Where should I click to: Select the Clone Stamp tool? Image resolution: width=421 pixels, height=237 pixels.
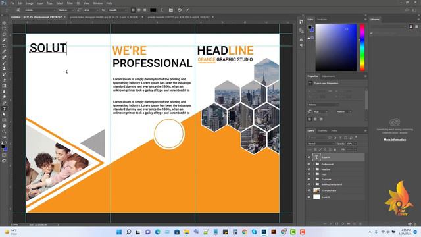click(4, 68)
